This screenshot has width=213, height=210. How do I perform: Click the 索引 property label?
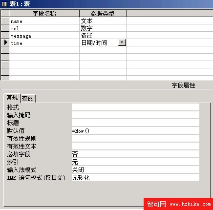[x=13, y=162]
